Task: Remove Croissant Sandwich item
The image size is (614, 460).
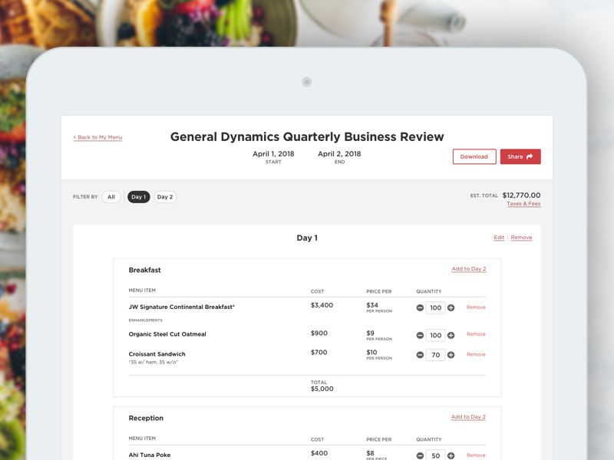Action: (476, 354)
